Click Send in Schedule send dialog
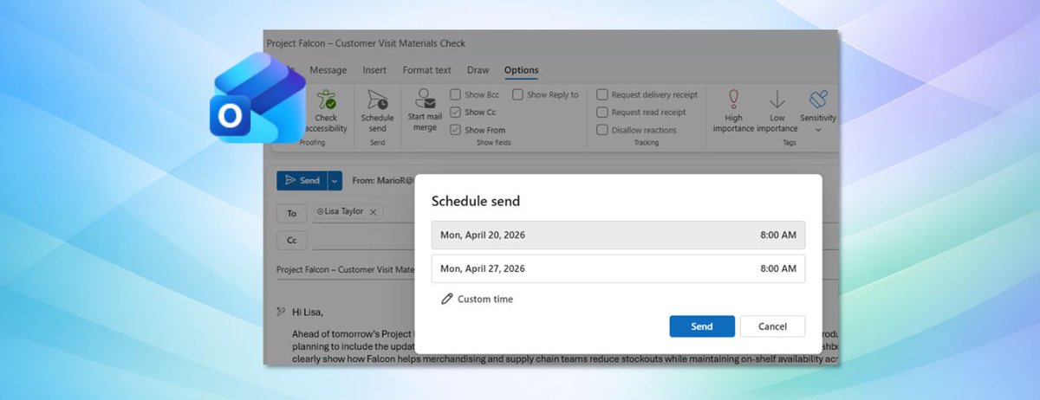The height and width of the screenshot is (400, 1040). [702, 326]
